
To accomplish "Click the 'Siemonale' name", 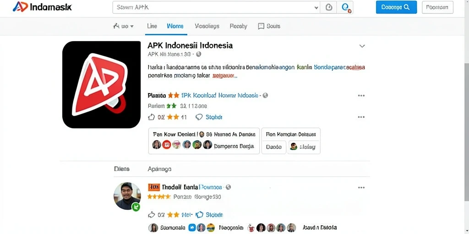I will (173, 228).
